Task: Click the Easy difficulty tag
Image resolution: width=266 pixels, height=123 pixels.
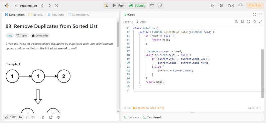Action: [x=10, y=35]
